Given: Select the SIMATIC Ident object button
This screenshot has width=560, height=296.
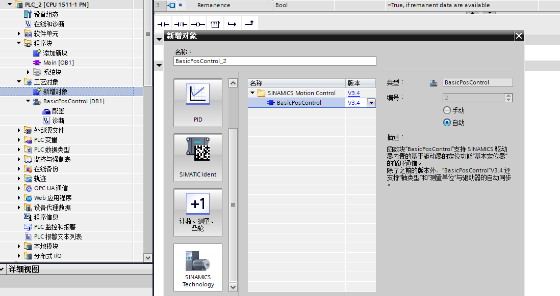Looking at the screenshot, I should pos(198,158).
